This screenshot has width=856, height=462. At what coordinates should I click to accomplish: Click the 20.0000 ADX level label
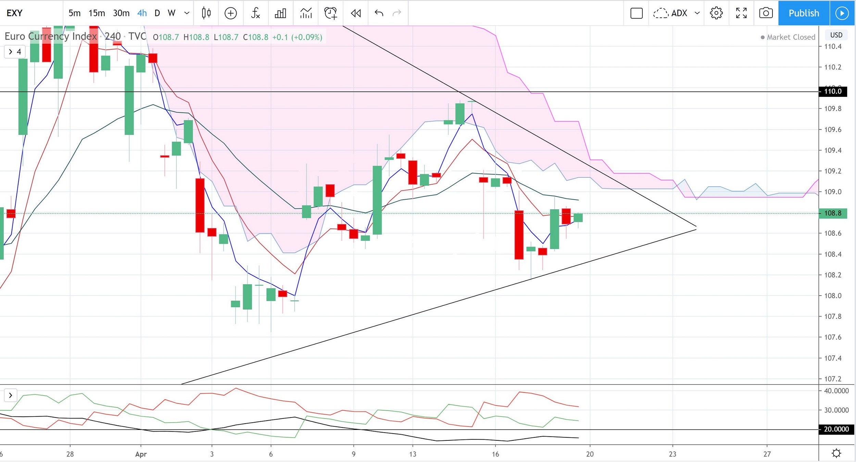coord(836,429)
